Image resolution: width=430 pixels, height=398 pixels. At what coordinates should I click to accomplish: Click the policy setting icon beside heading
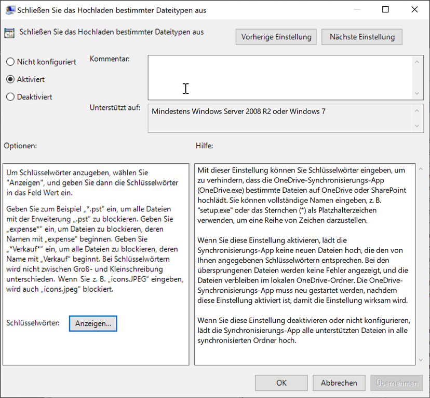9,33
